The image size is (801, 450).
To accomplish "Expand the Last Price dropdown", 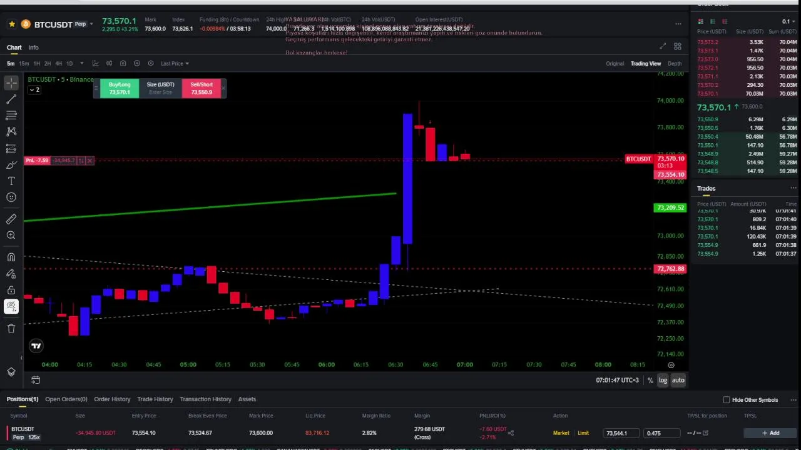I will click(x=175, y=63).
